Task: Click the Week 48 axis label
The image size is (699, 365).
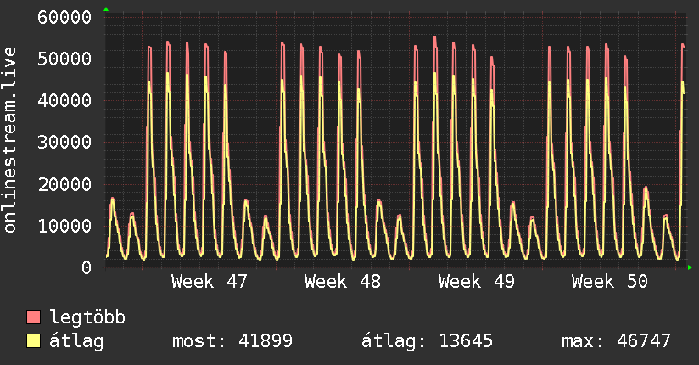Action: coord(343,282)
